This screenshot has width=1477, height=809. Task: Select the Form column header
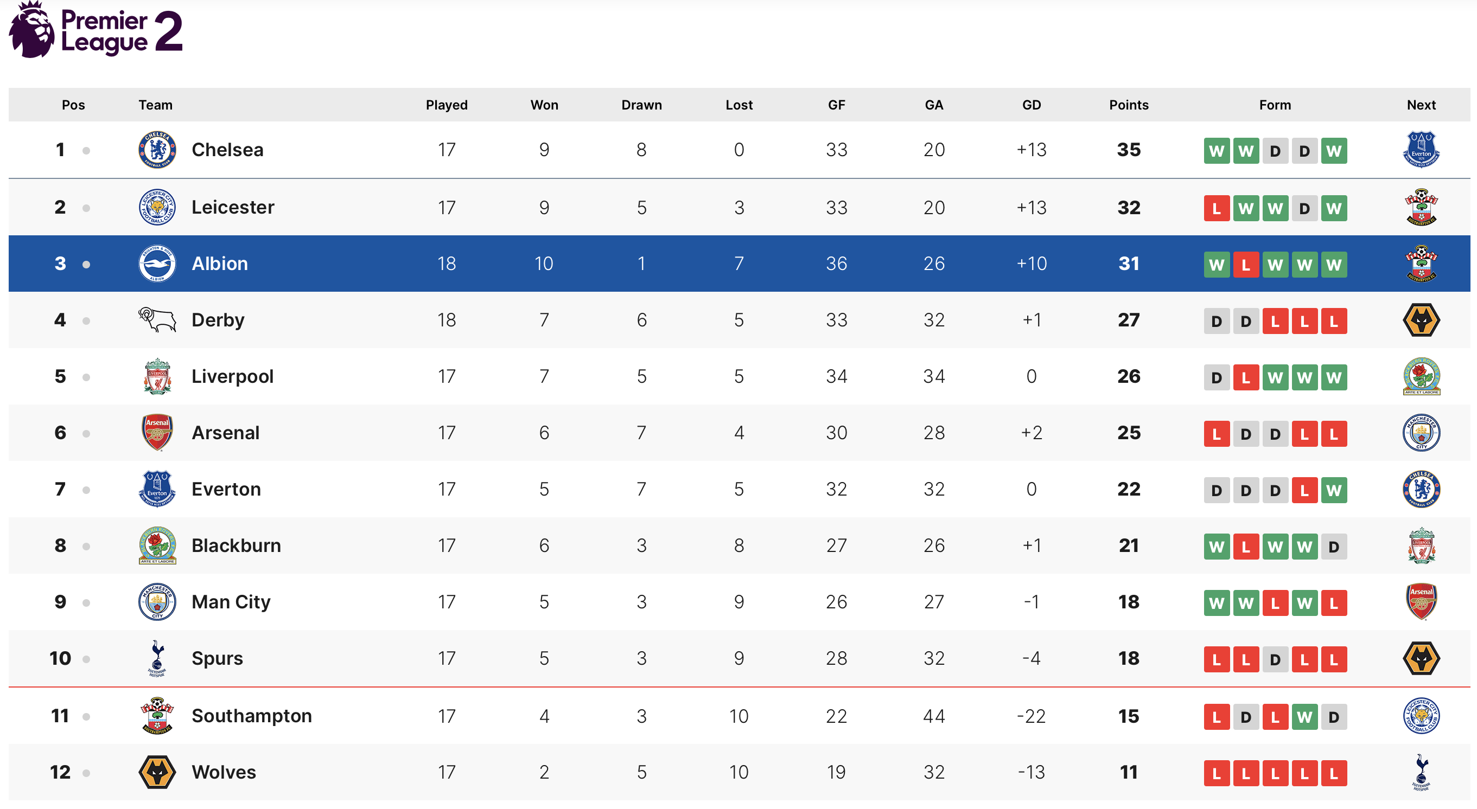point(1275,105)
